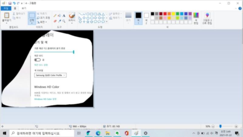
Task: Click the Redo arrow icon
Action: click(18, 3)
